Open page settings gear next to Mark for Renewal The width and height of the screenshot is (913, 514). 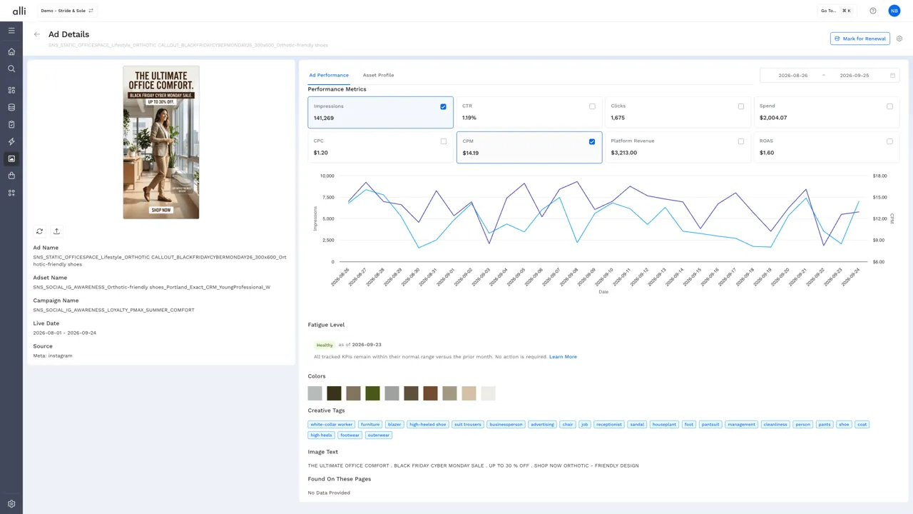pyautogui.click(x=899, y=39)
